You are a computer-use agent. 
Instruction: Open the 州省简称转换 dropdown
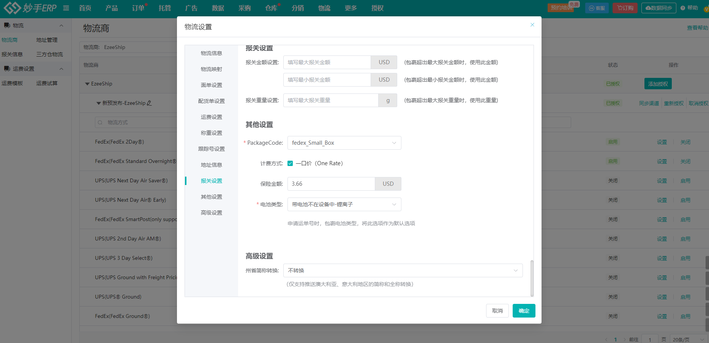tap(403, 270)
